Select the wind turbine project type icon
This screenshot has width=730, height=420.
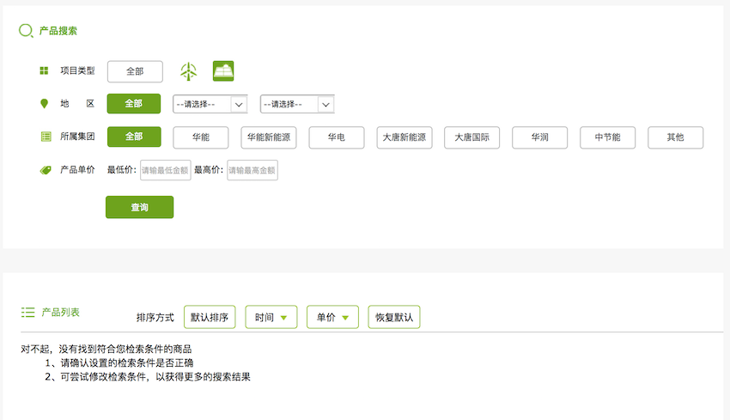pyautogui.click(x=189, y=71)
